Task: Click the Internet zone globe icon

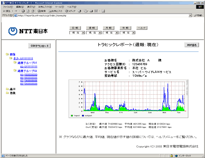Action: pos(177,156)
